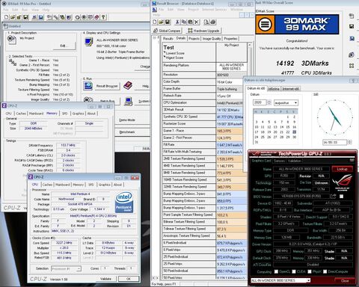Click Benchmark button in 3DMark window
Viewport: 359px width, 287px height.
(132, 132)
